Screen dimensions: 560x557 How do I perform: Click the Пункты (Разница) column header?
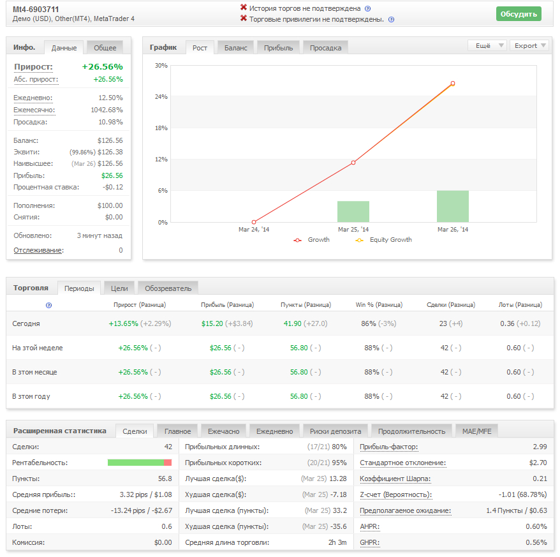click(306, 305)
